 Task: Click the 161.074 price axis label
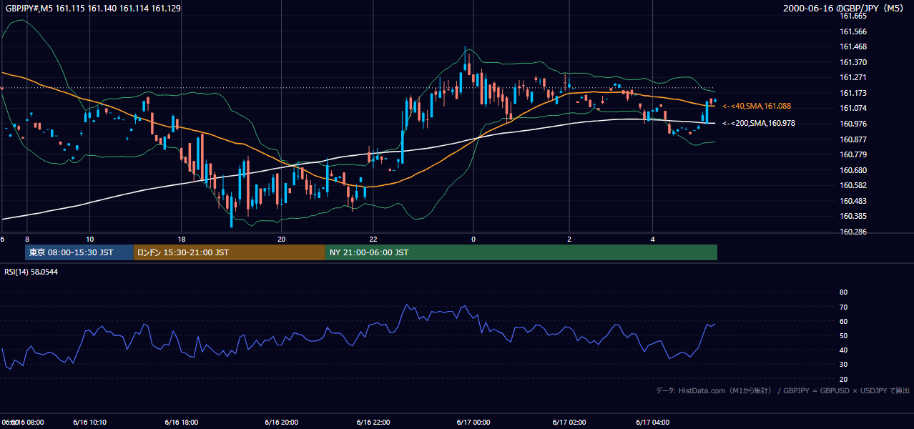pyautogui.click(x=852, y=108)
